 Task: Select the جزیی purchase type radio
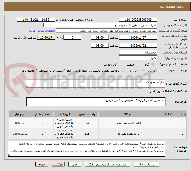(x=159, y=70)
